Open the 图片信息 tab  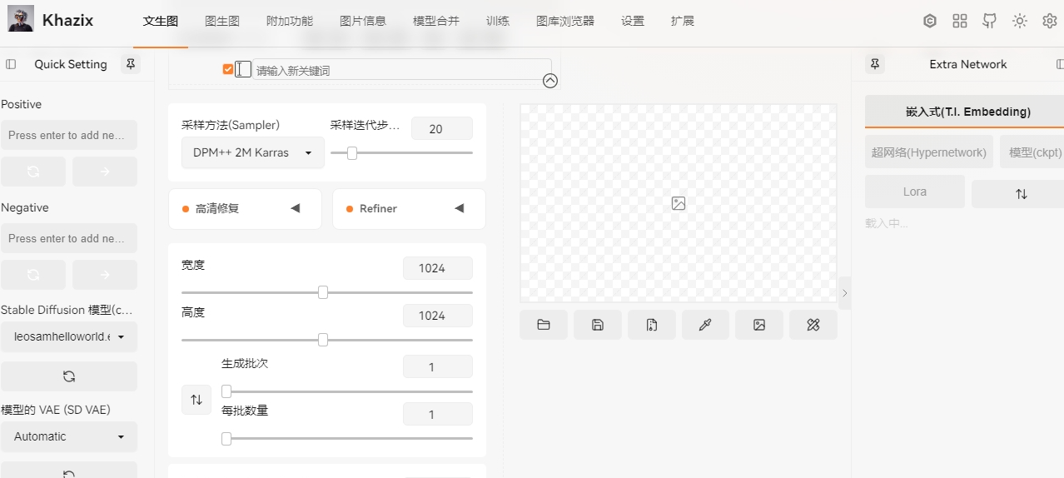point(363,21)
